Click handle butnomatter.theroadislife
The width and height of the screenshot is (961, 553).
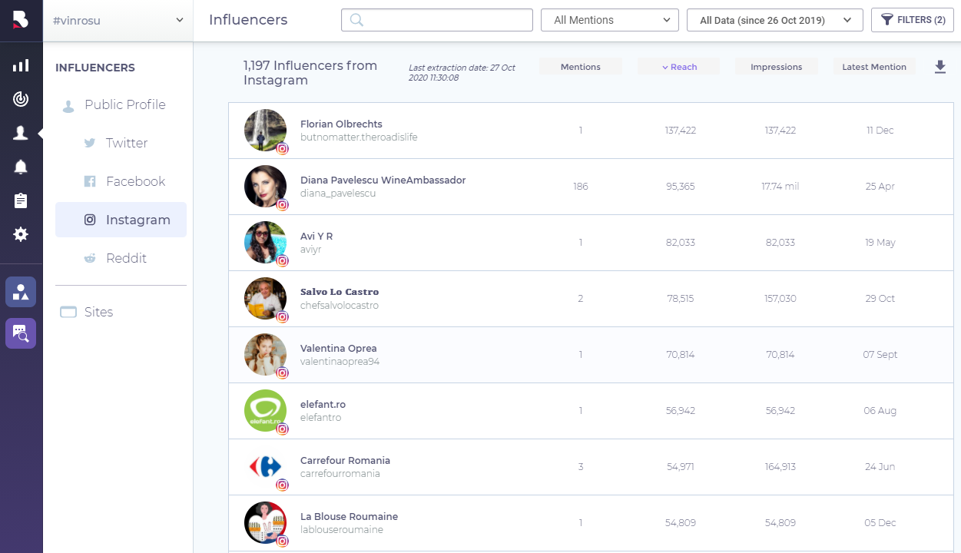[x=359, y=137]
